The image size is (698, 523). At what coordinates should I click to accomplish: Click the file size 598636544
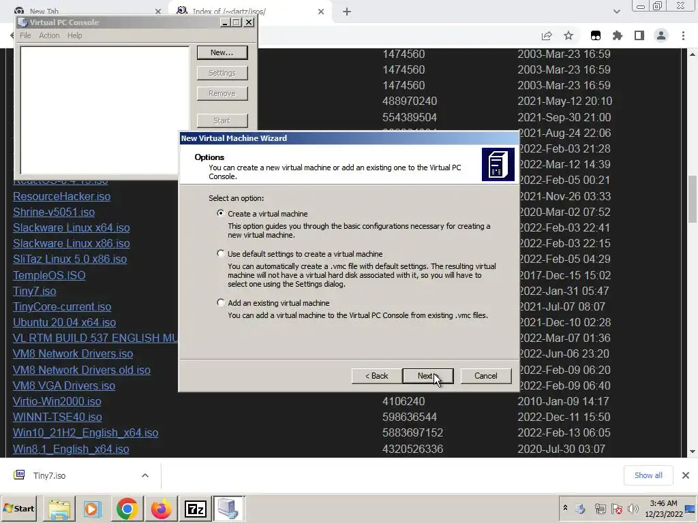[410, 417]
